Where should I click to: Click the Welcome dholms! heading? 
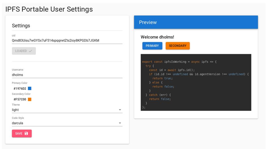pos(157,37)
